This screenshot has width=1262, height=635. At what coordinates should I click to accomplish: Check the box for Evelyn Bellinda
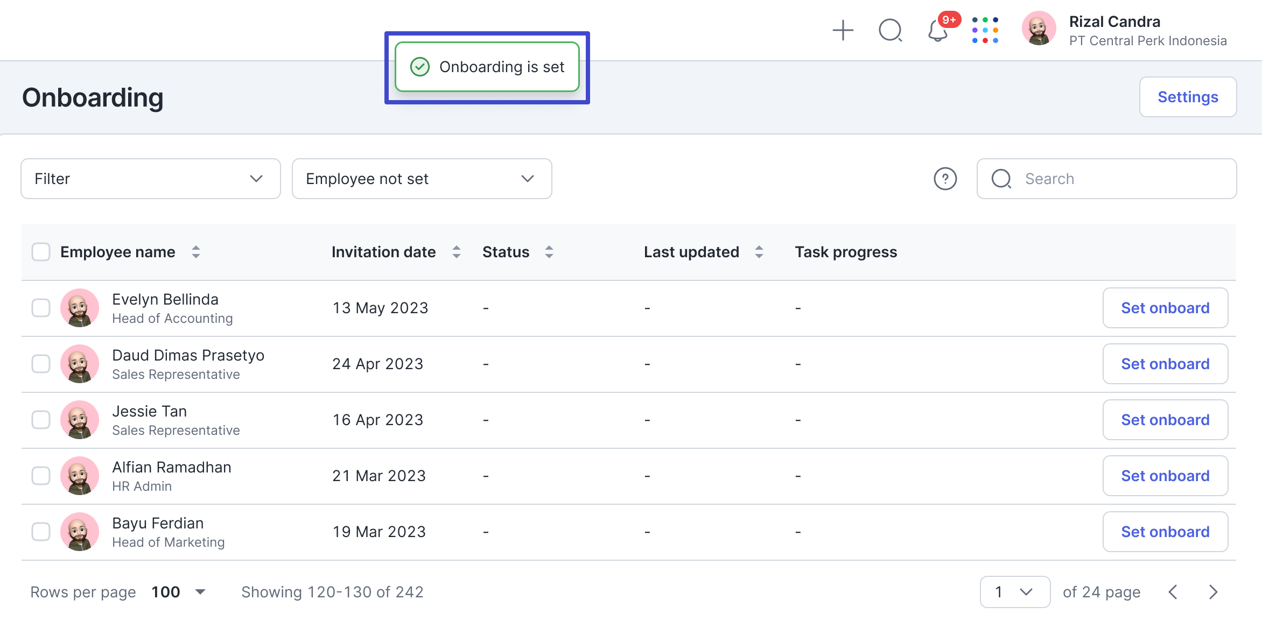(41, 308)
